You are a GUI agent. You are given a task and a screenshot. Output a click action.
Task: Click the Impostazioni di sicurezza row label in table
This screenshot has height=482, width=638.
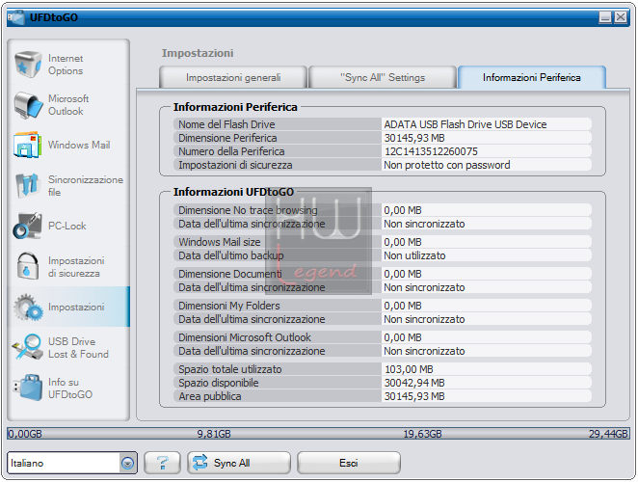[x=235, y=165]
